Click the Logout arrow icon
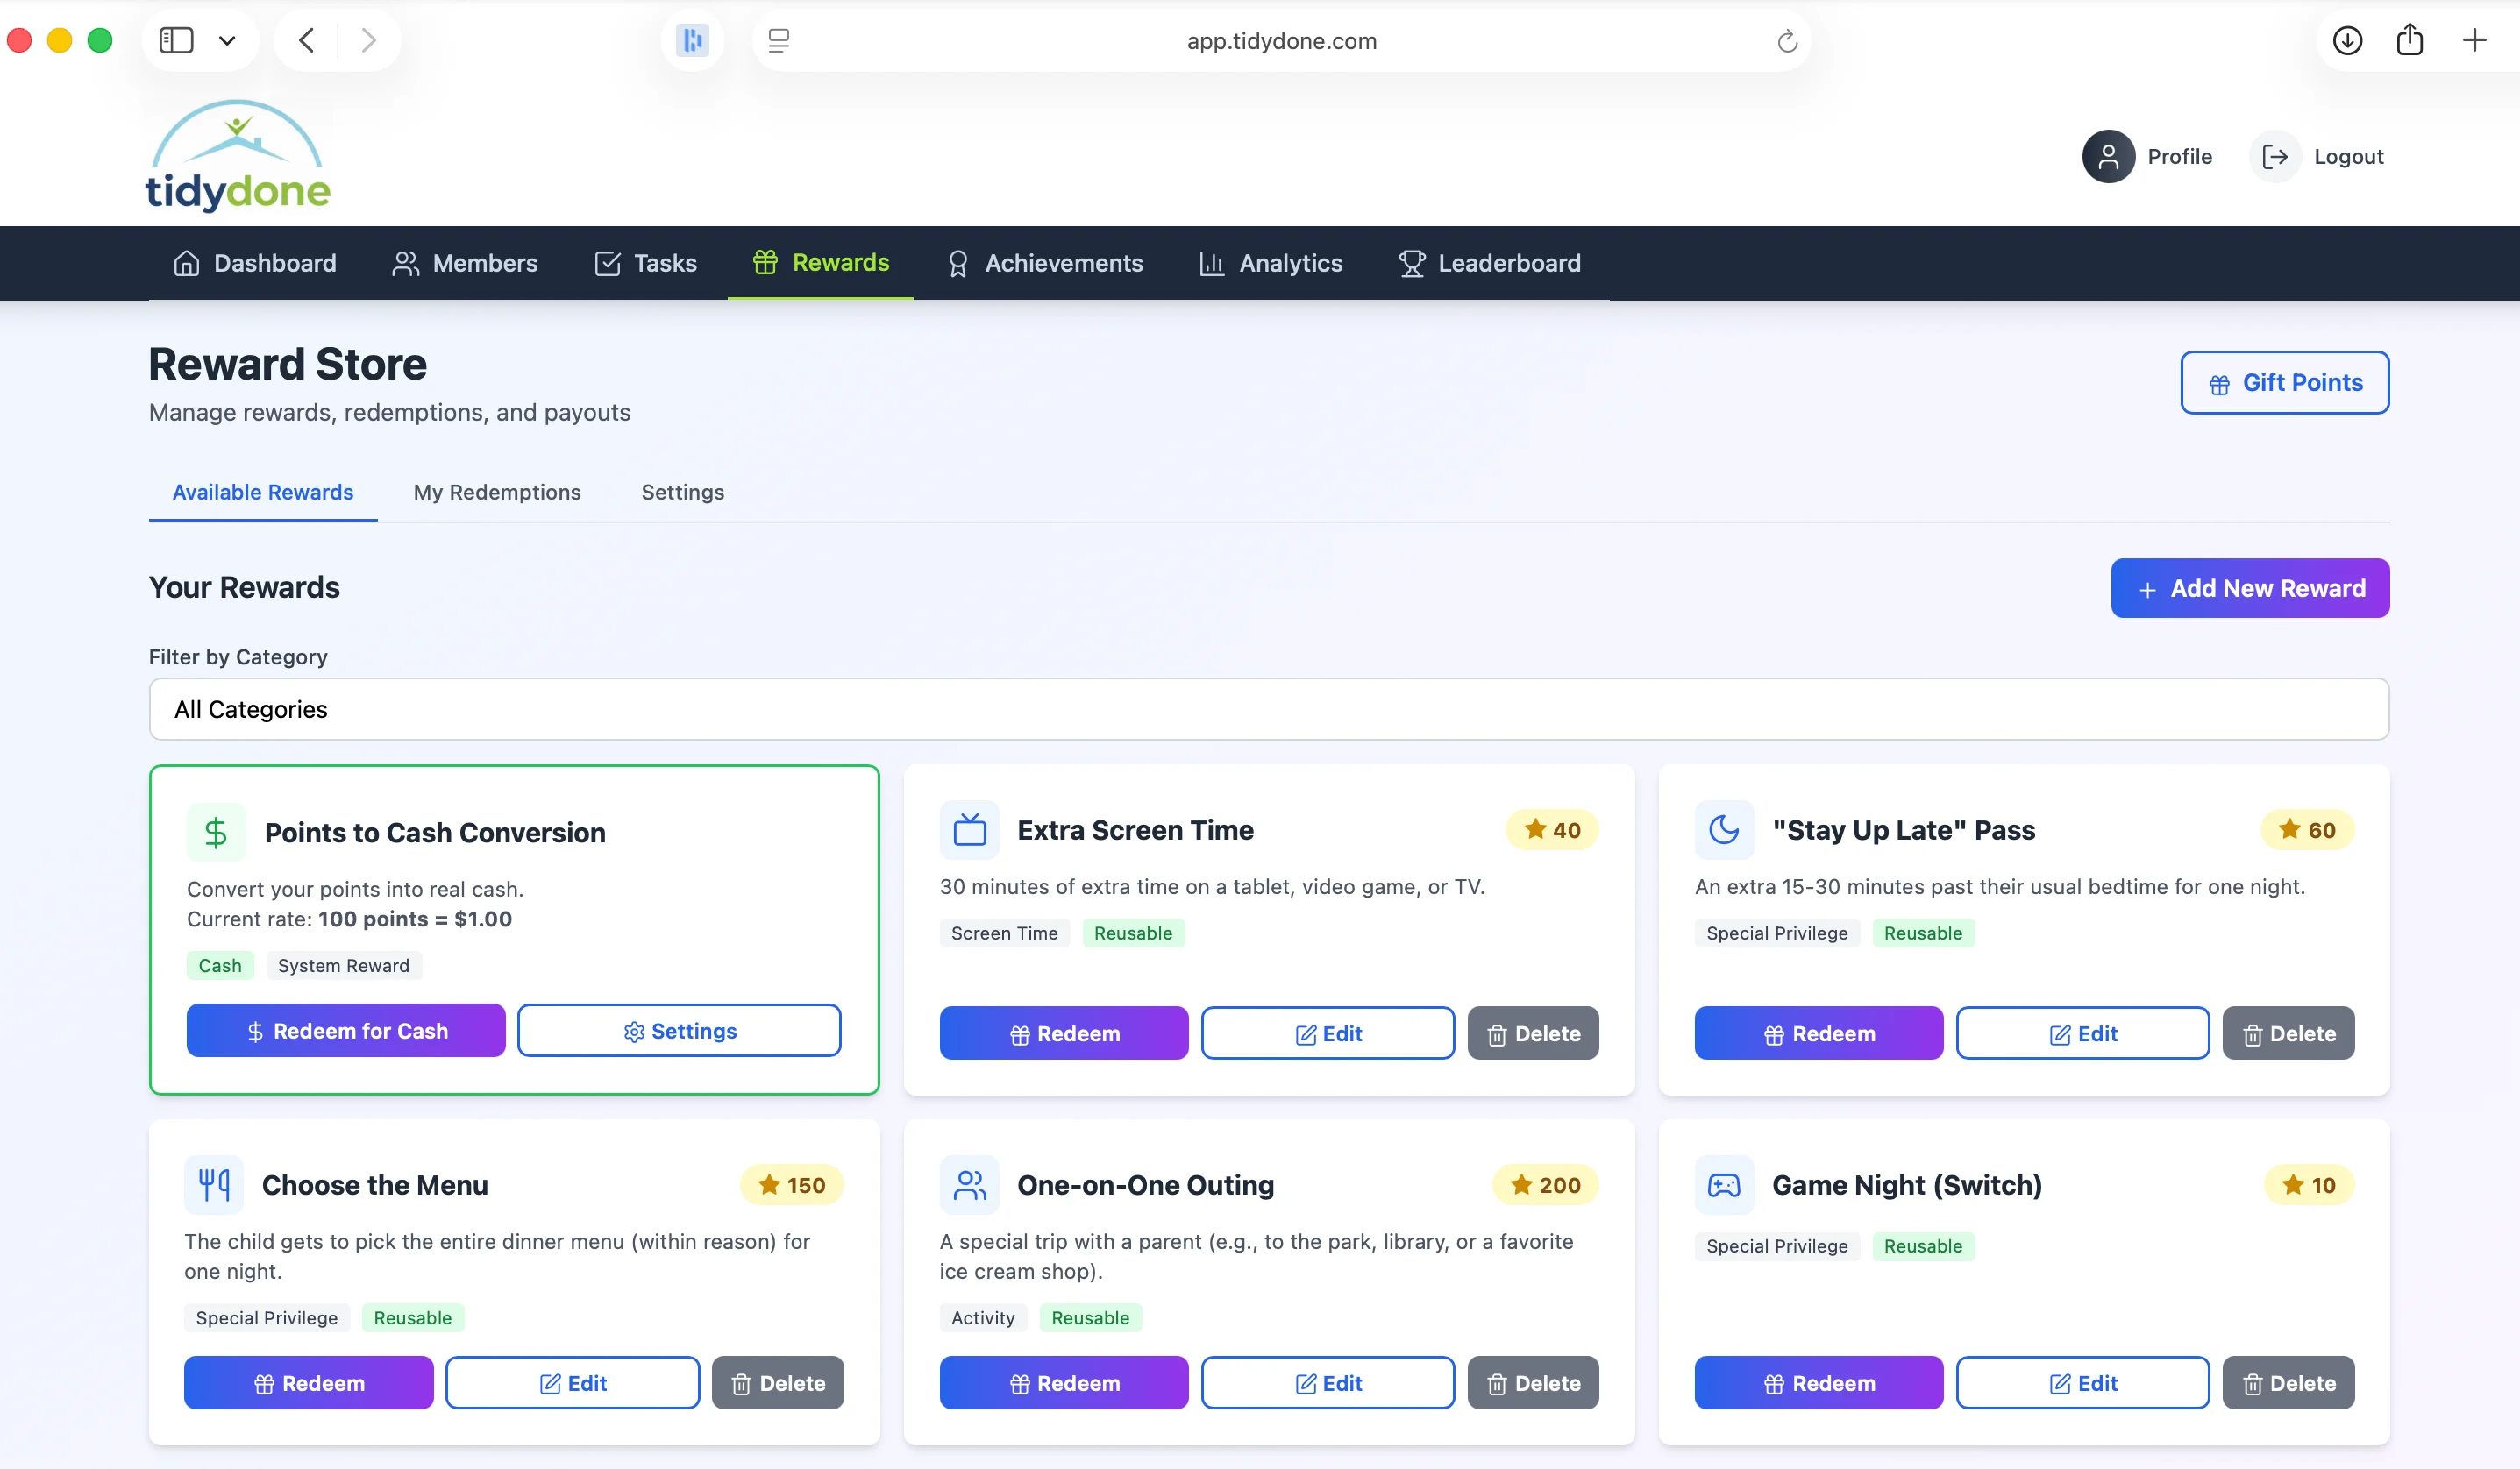 (2275, 157)
